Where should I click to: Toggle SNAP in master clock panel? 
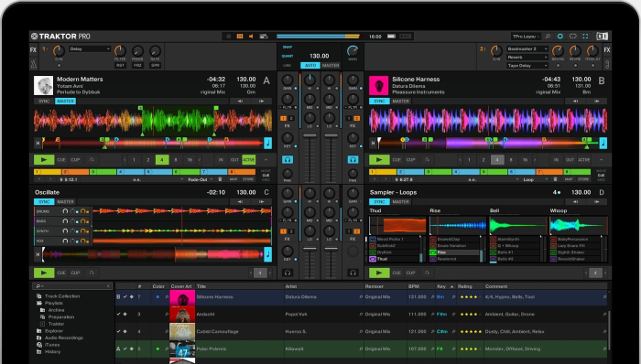pyautogui.click(x=288, y=48)
